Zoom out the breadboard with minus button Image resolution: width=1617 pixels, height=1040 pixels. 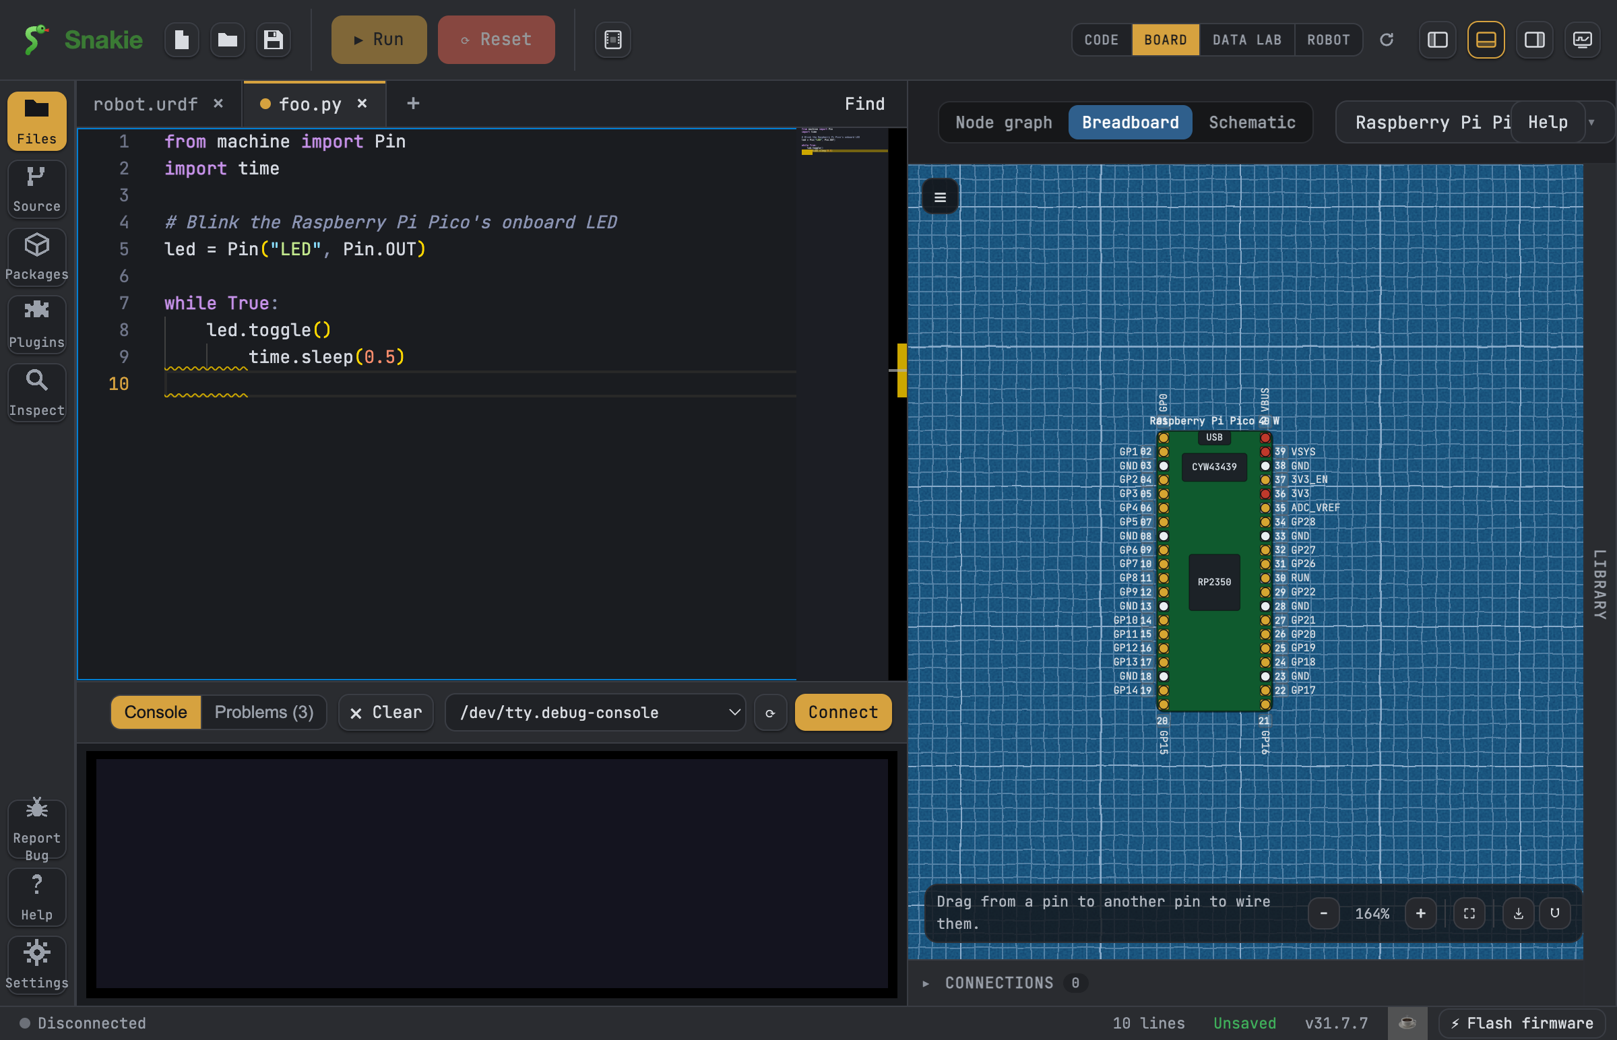[x=1324, y=913]
